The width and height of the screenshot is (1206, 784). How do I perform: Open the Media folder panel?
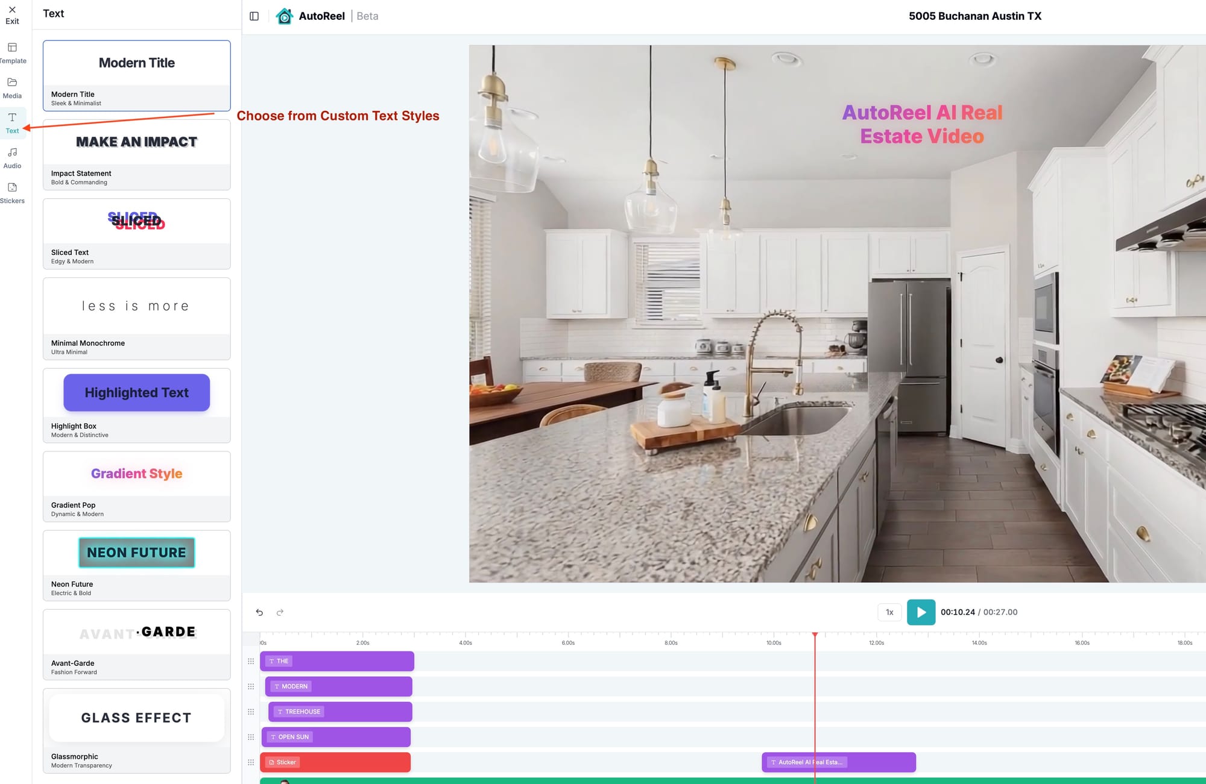pyautogui.click(x=12, y=87)
